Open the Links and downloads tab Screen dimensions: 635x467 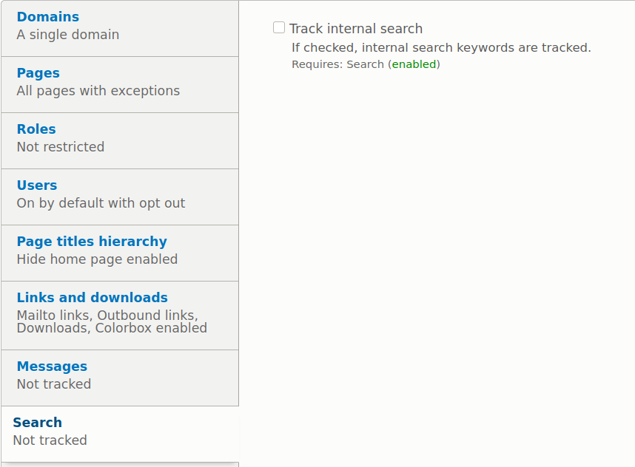click(x=93, y=298)
